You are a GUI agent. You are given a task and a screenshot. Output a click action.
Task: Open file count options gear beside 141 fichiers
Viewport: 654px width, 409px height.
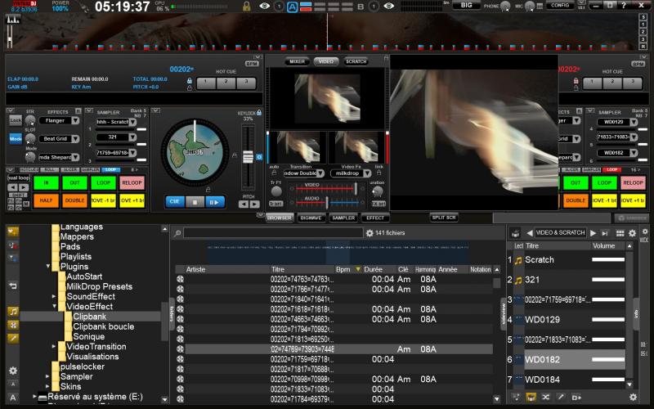click(370, 233)
